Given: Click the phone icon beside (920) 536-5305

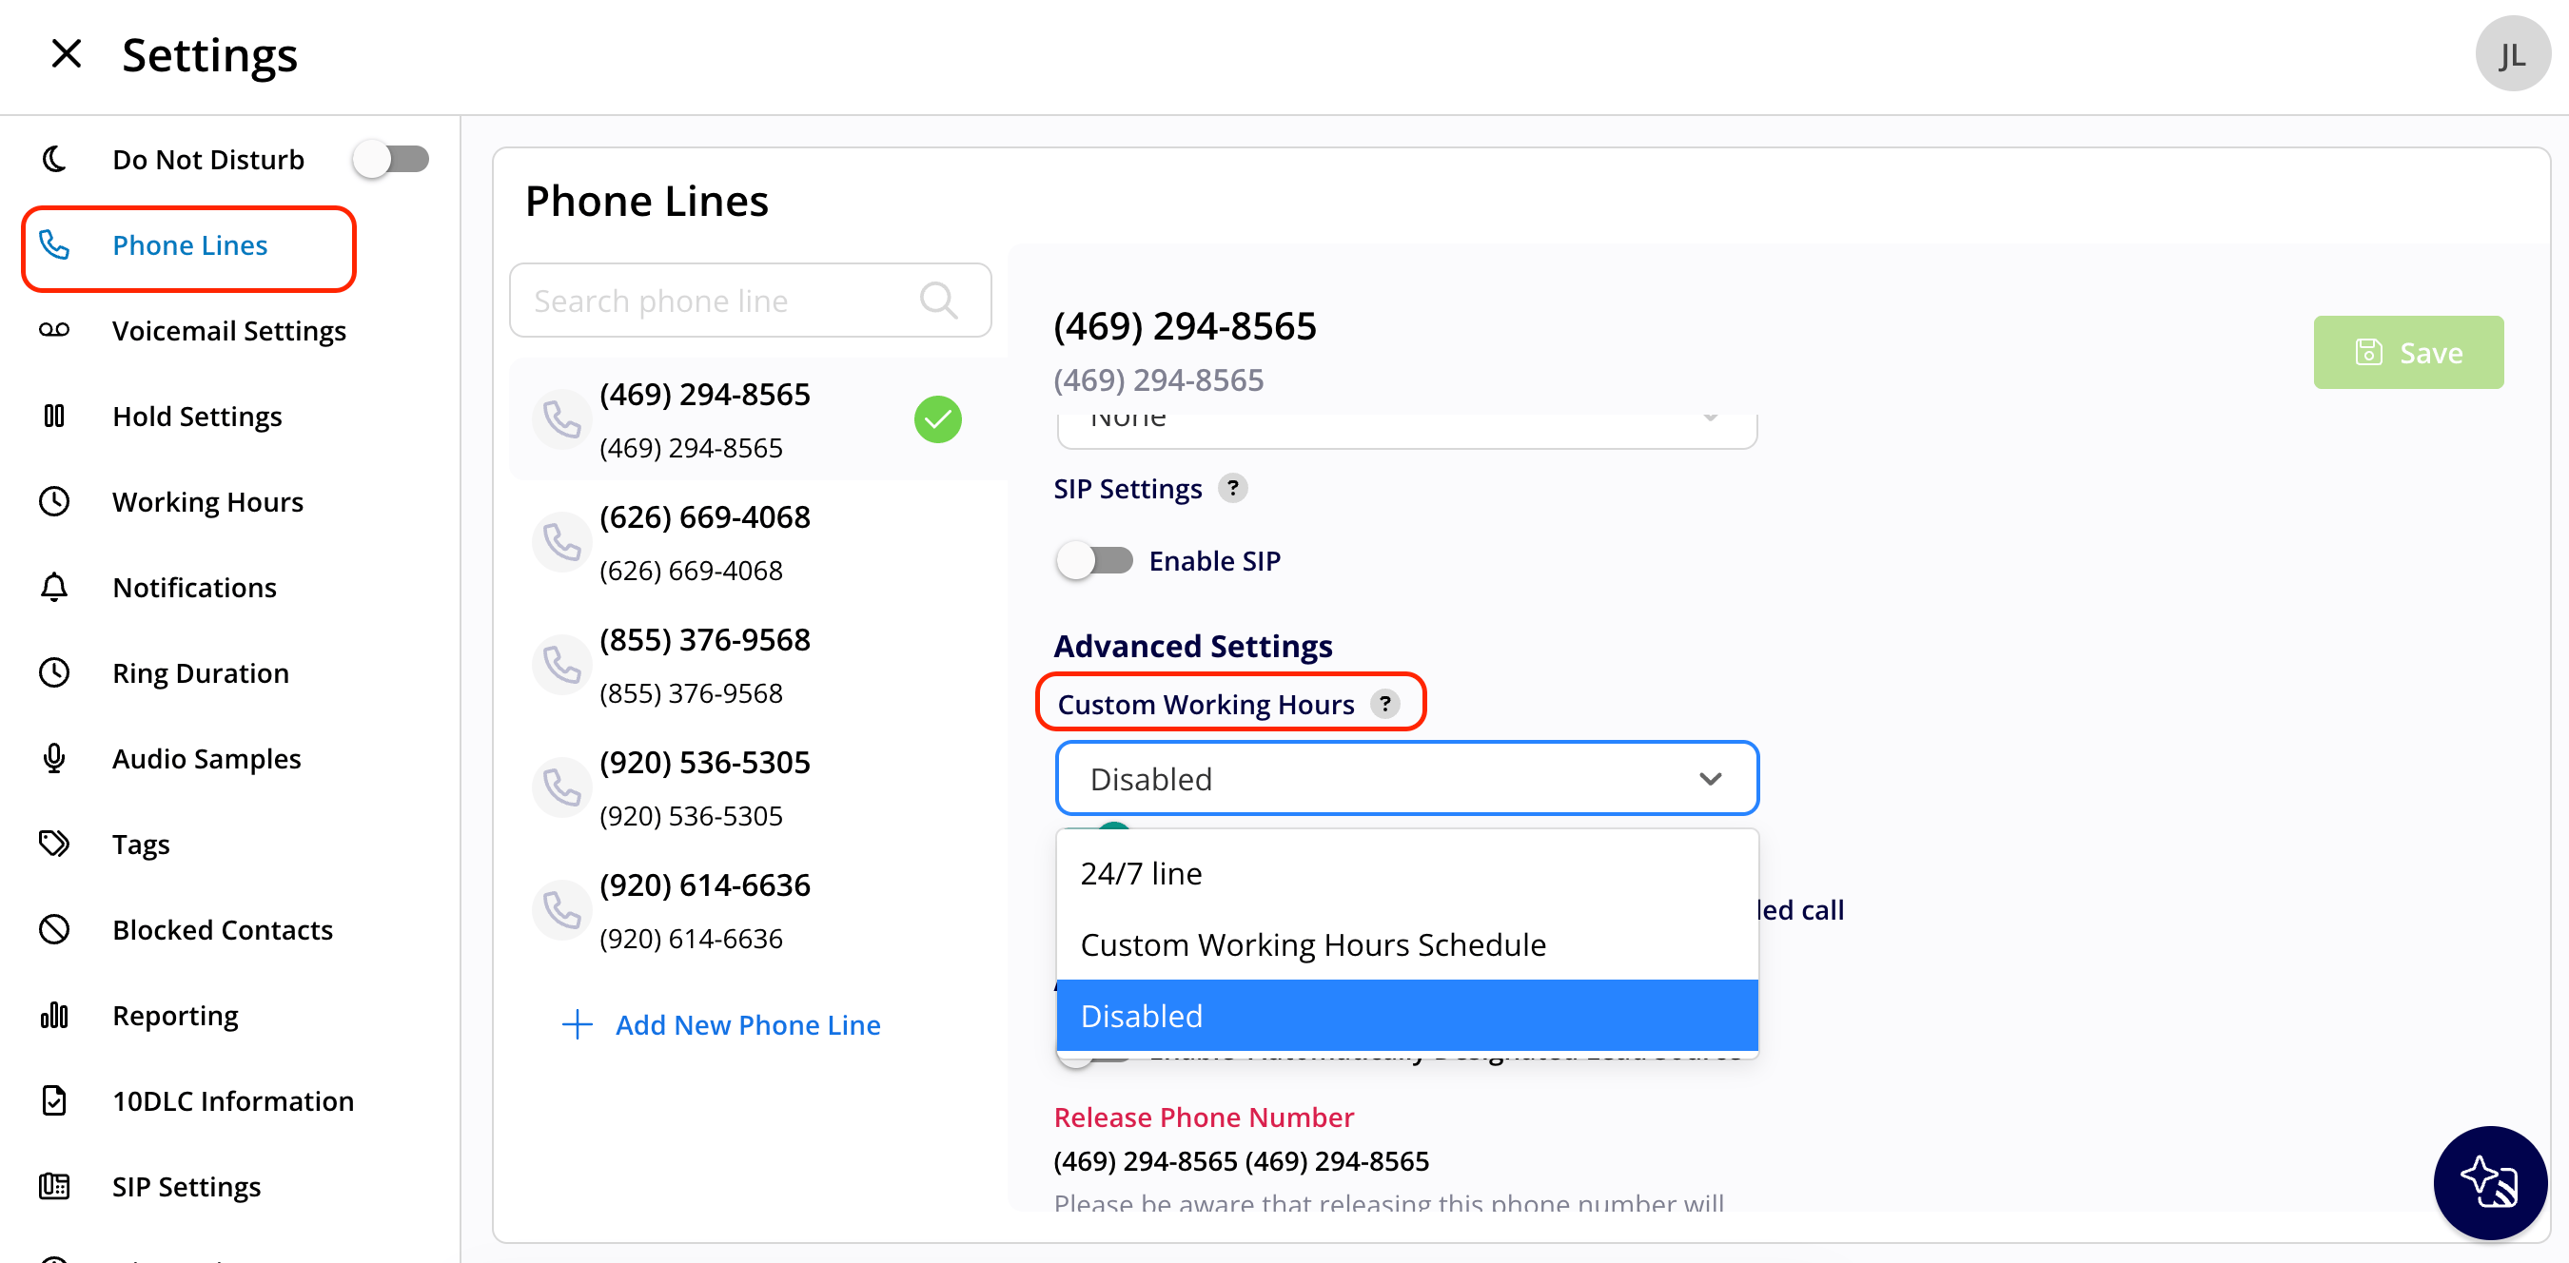Looking at the screenshot, I should coord(561,788).
